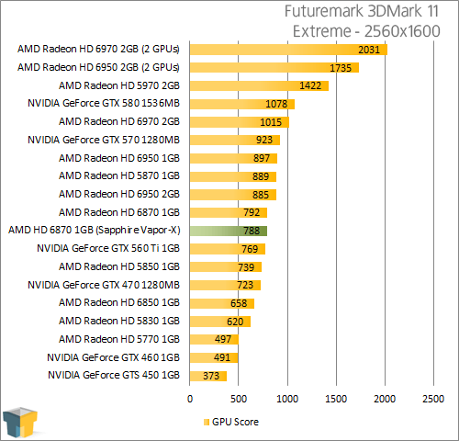459x441 pixels.
Task: Click the bar showing score 1422
Action: click(259, 85)
